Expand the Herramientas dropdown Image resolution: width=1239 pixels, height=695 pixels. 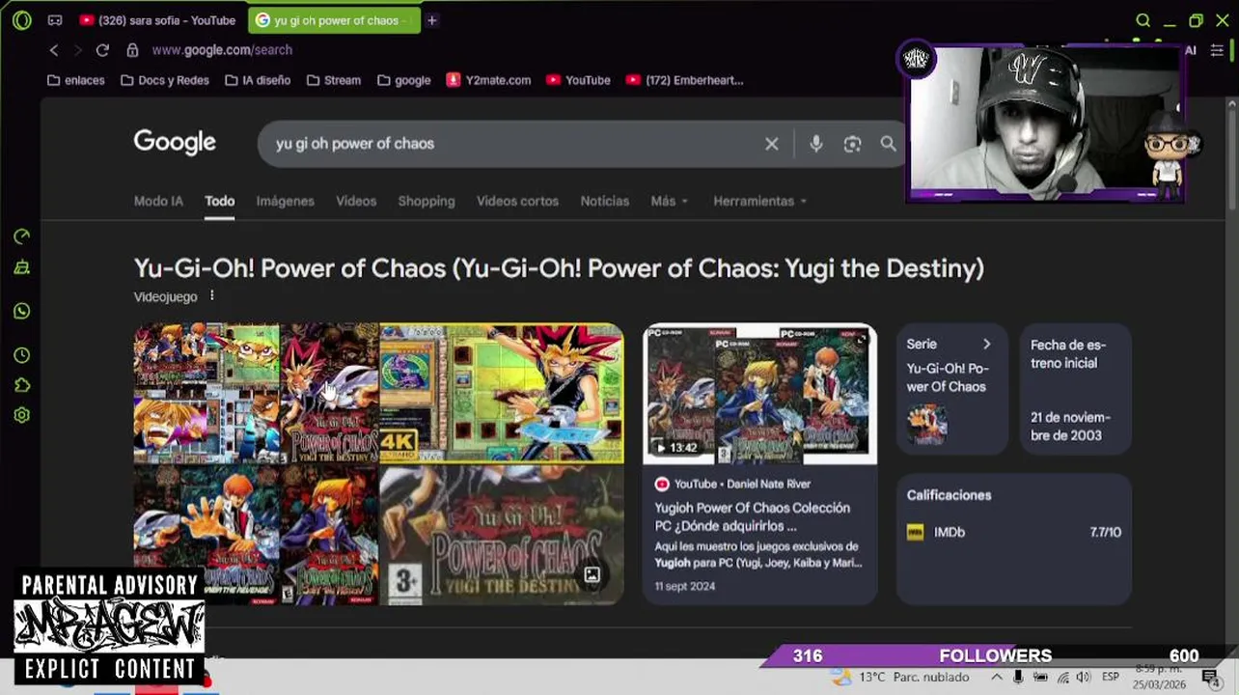(759, 201)
